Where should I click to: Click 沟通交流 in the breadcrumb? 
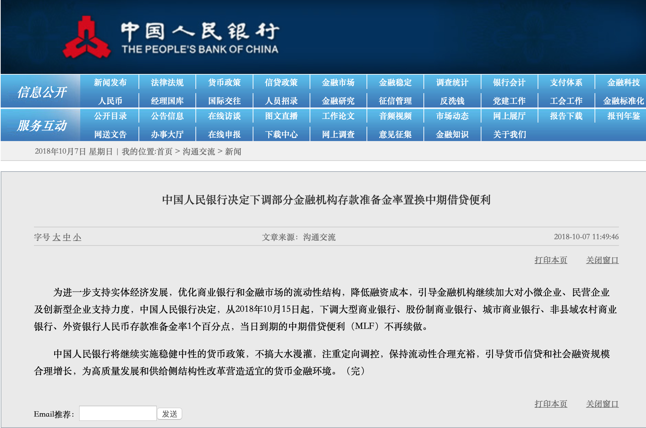(199, 152)
